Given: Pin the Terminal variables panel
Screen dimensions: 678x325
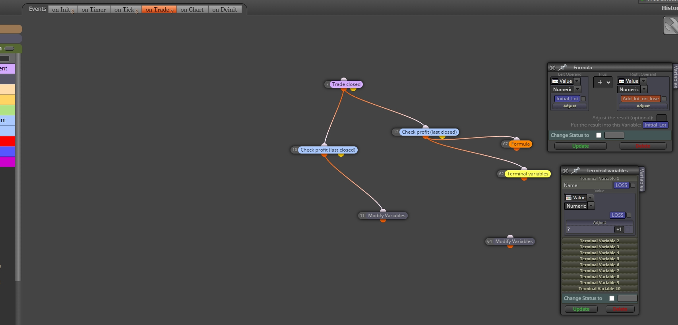Looking at the screenshot, I should 575,171.
